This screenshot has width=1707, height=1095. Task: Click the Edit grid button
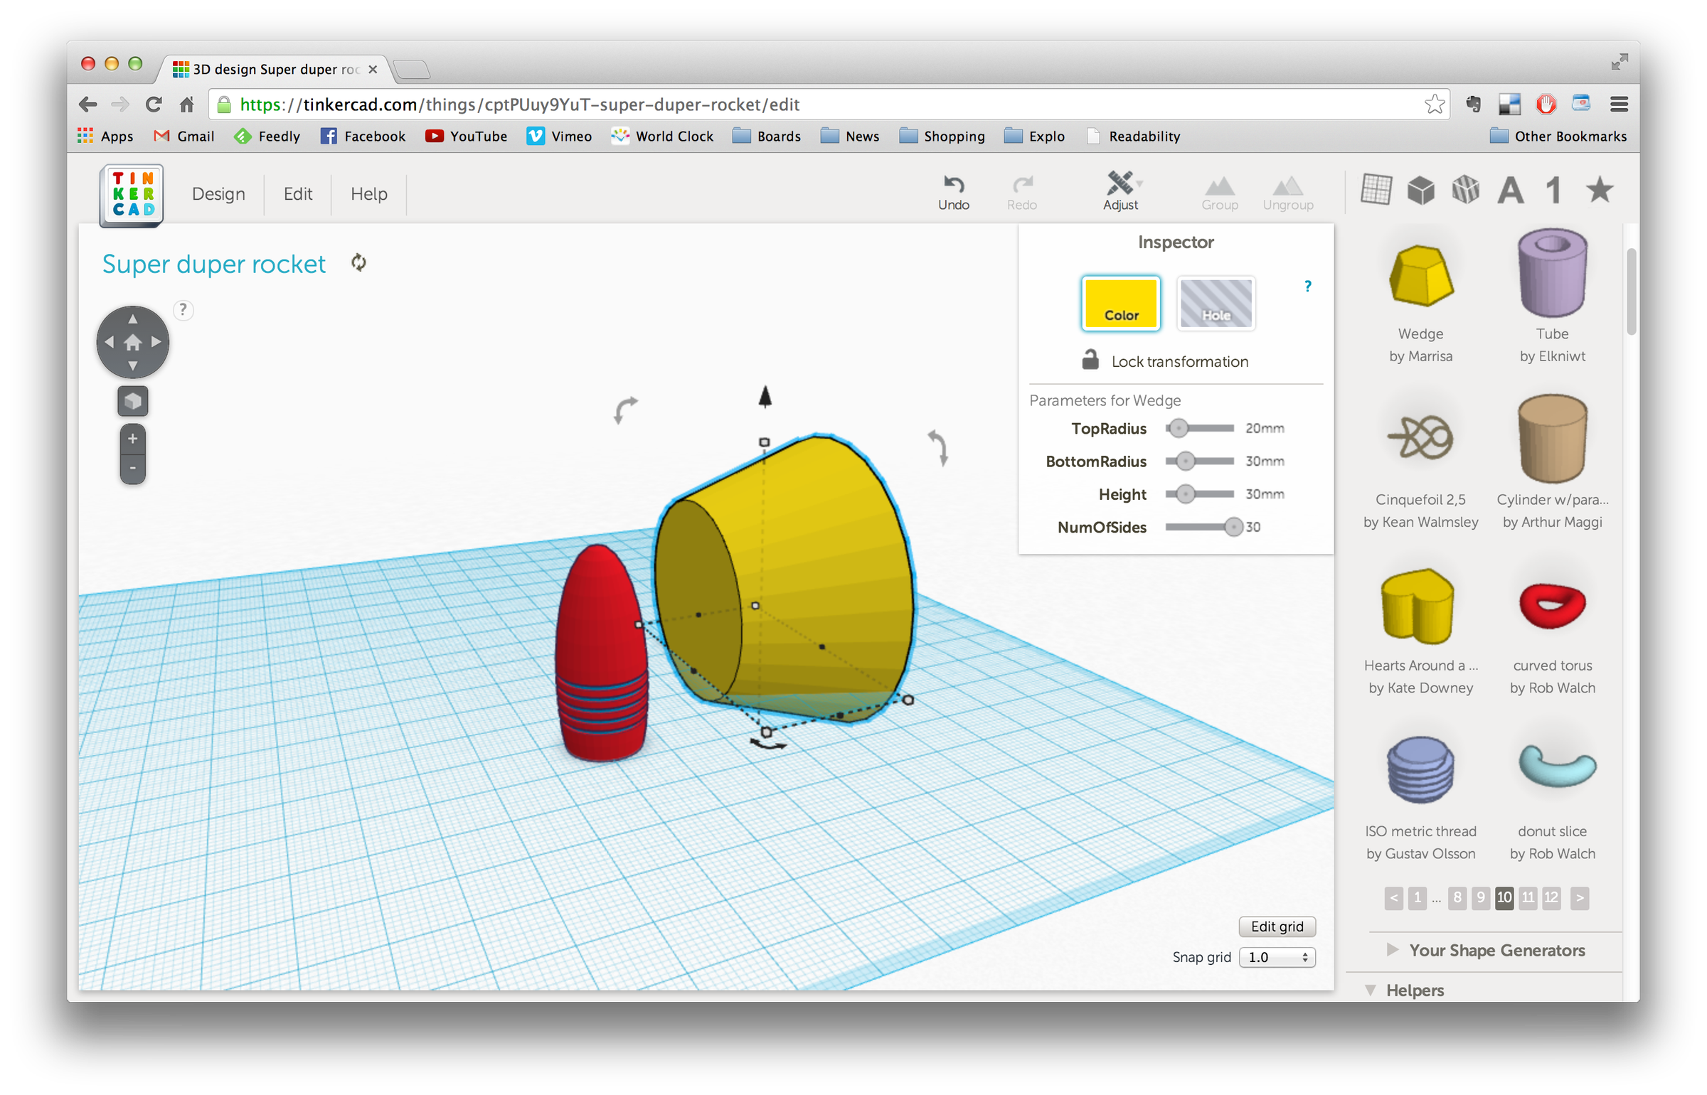[x=1277, y=926]
